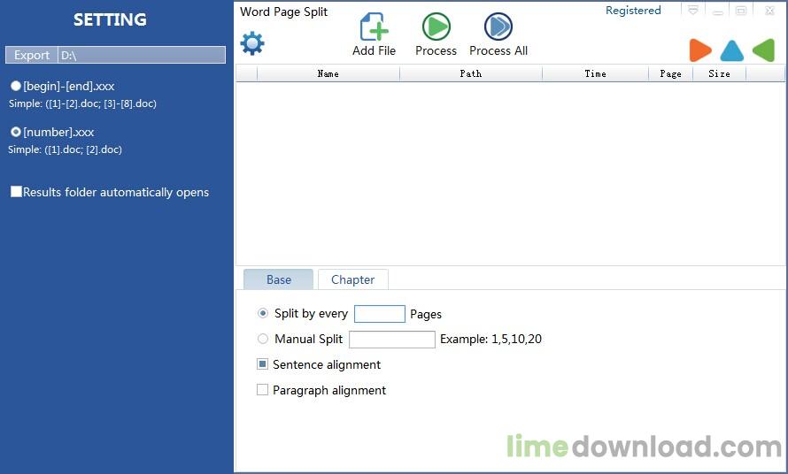Click the green Process play icon
The width and height of the screenshot is (788, 474).
[x=436, y=27]
